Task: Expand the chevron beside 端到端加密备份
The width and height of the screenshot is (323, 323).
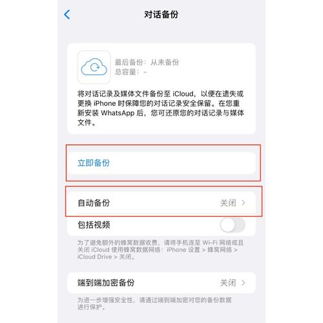Action: pos(244,283)
